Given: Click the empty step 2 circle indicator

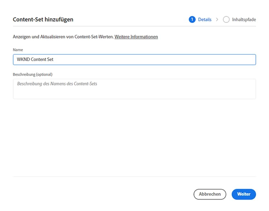Looking at the screenshot, I should tap(226, 19).
